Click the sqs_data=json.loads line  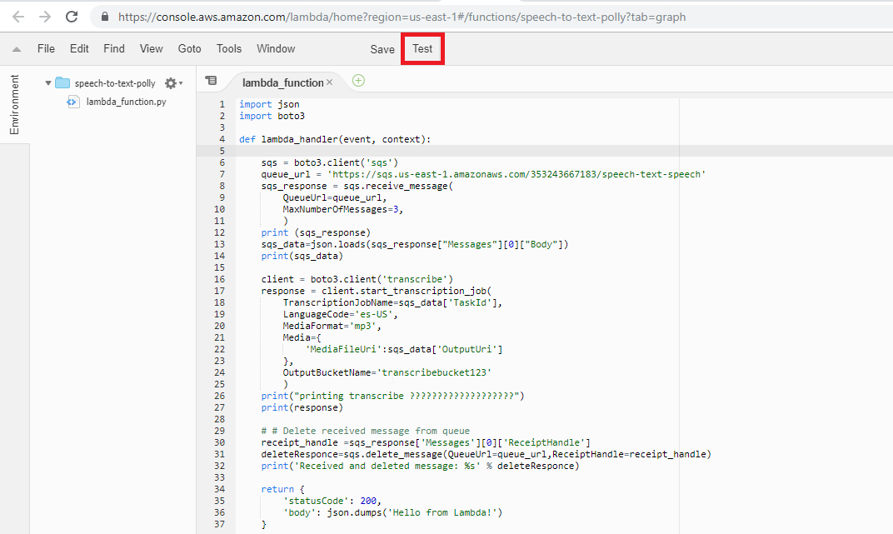tap(415, 244)
